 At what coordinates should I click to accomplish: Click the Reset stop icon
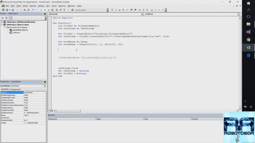49,10
